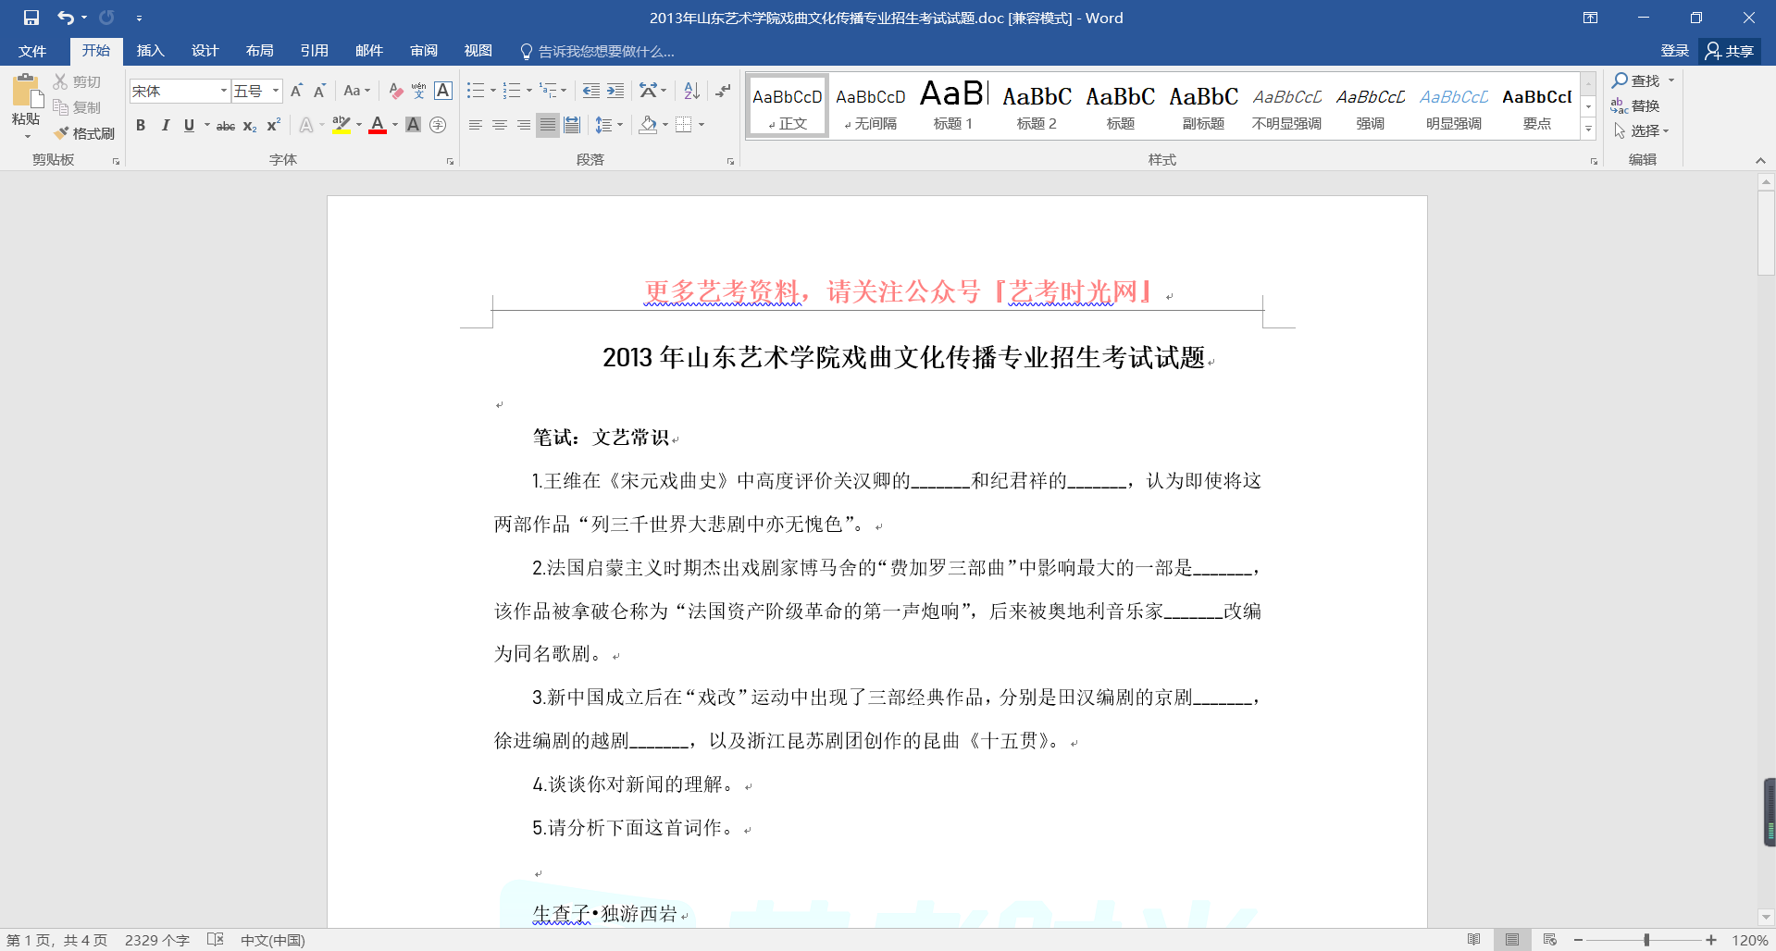1776x951 pixels.
Task: Click the Strikethrough abc icon
Action: (x=225, y=126)
